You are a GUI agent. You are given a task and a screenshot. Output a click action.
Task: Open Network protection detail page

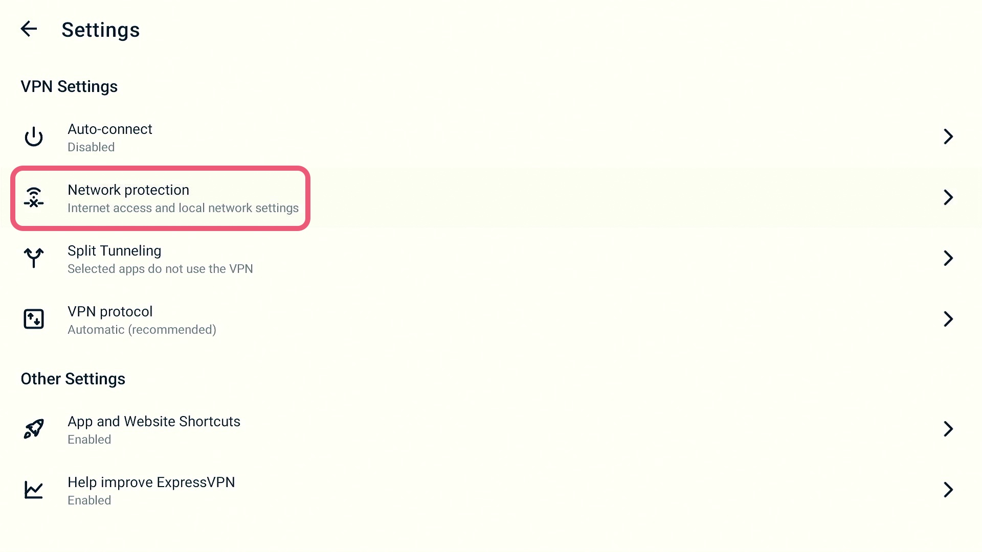(x=491, y=197)
